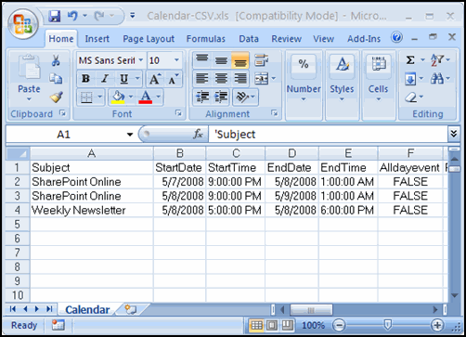The height and width of the screenshot is (337, 466).
Task: Toggle Align Text Left
Action: [x=202, y=79]
